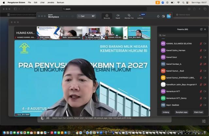Toggle microphone icon for KANWIL SULAWESI SELATAN
The width and height of the screenshot is (209, 136).
click(201, 43)
